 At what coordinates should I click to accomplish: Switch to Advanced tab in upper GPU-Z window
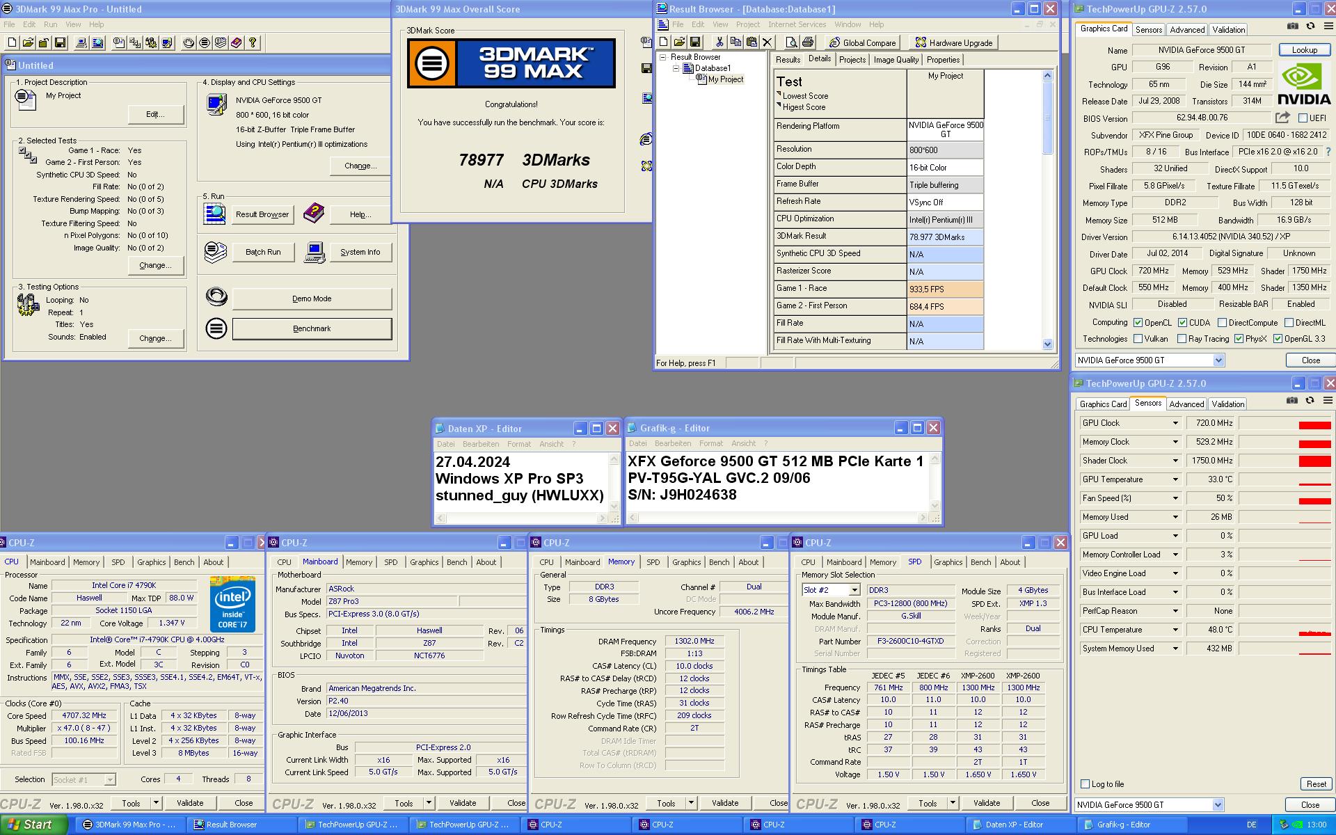click(x=1187, y=30)
